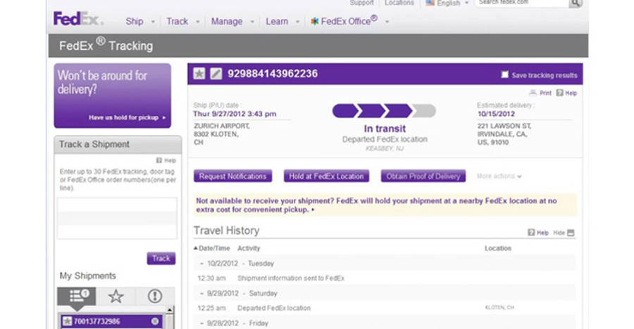Click the tracking numbers entry text box
This screenshot has width=634, height=329.
pyautogui.click(x=117, y=218)
